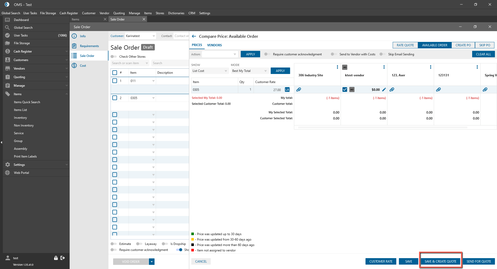
Task: Open 123131 vendor column options menu
Action: coord(477,67)
